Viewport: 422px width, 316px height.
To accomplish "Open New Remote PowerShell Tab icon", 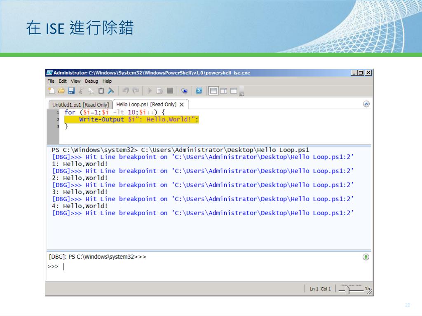I will [184, 91].
